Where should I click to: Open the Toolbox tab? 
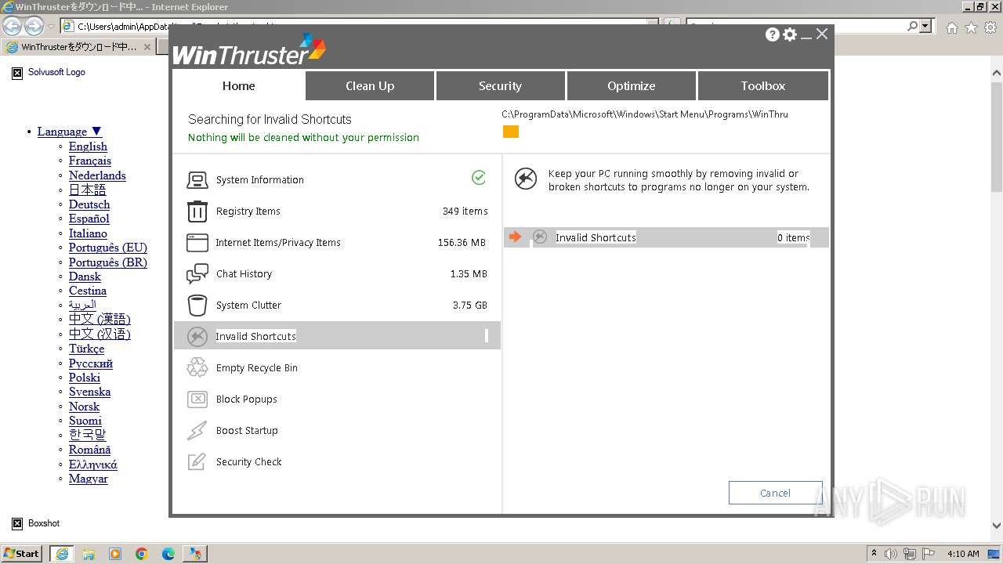[x=762, y=86]
